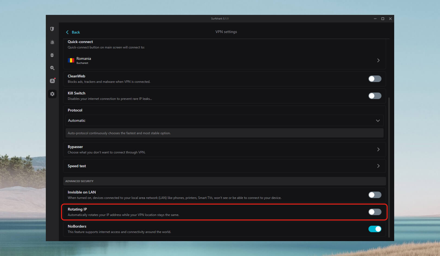Viewport: 440px width, 256px height.
Task: Click the Protocol heading
Action: tap(75, 110)
